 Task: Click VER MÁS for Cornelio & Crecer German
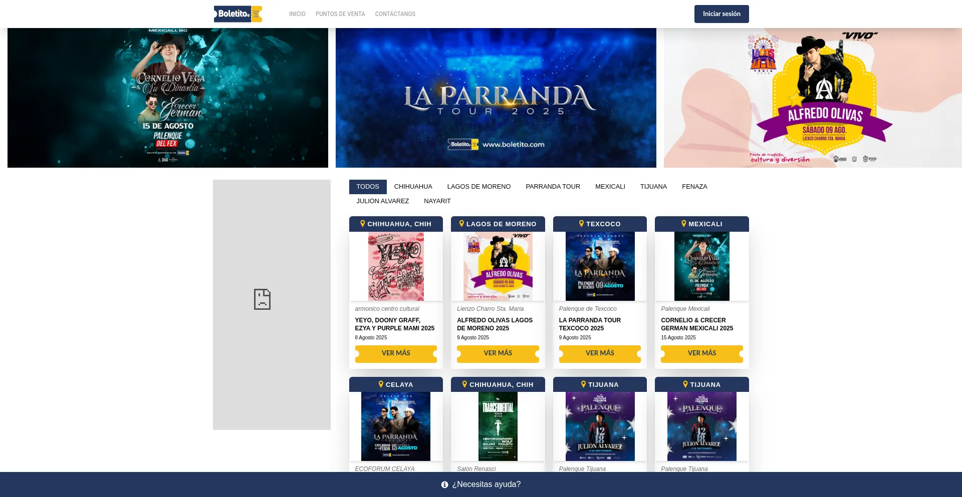coord(702,353)
